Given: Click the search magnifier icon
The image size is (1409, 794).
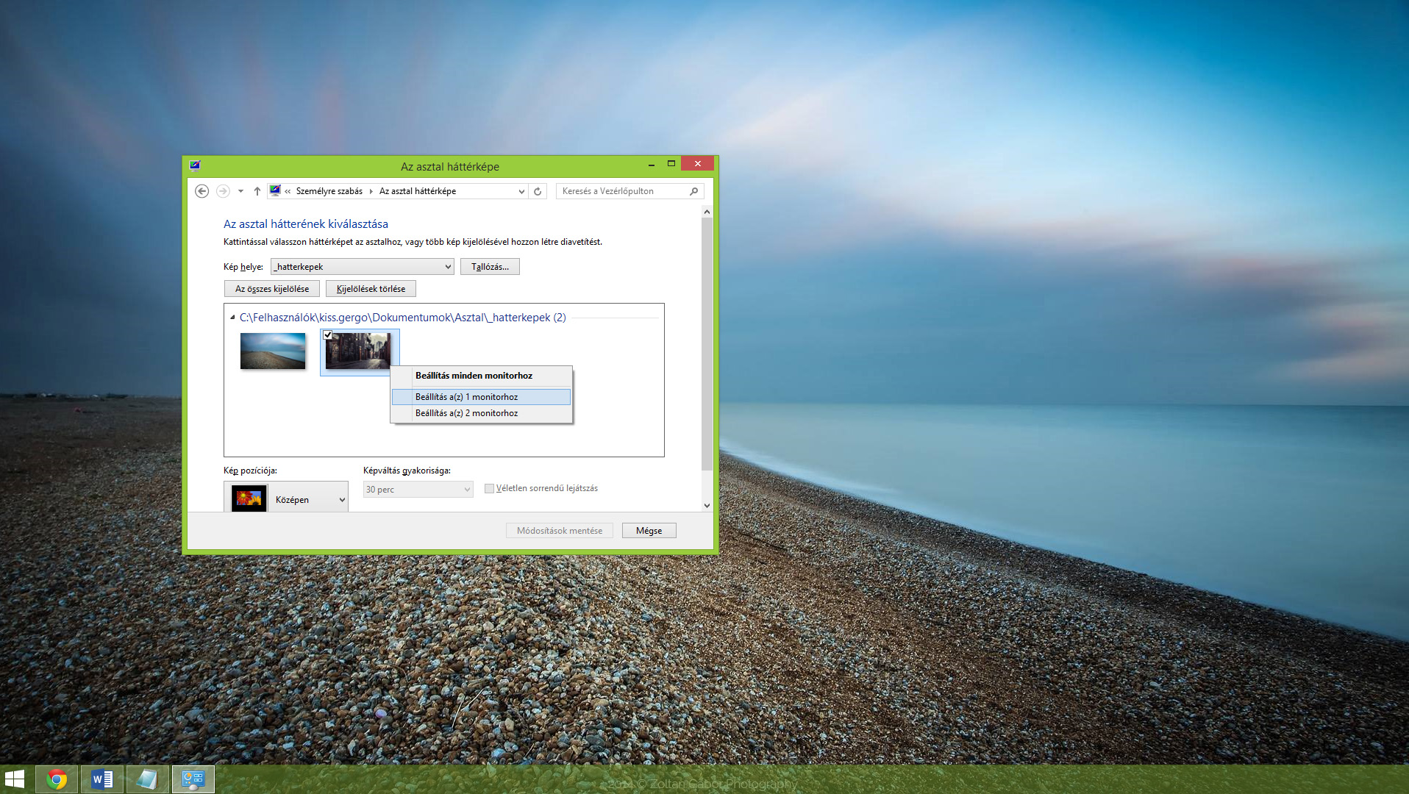Looking at the screenshot, I should pyautogui.click(x=693, y=191).
